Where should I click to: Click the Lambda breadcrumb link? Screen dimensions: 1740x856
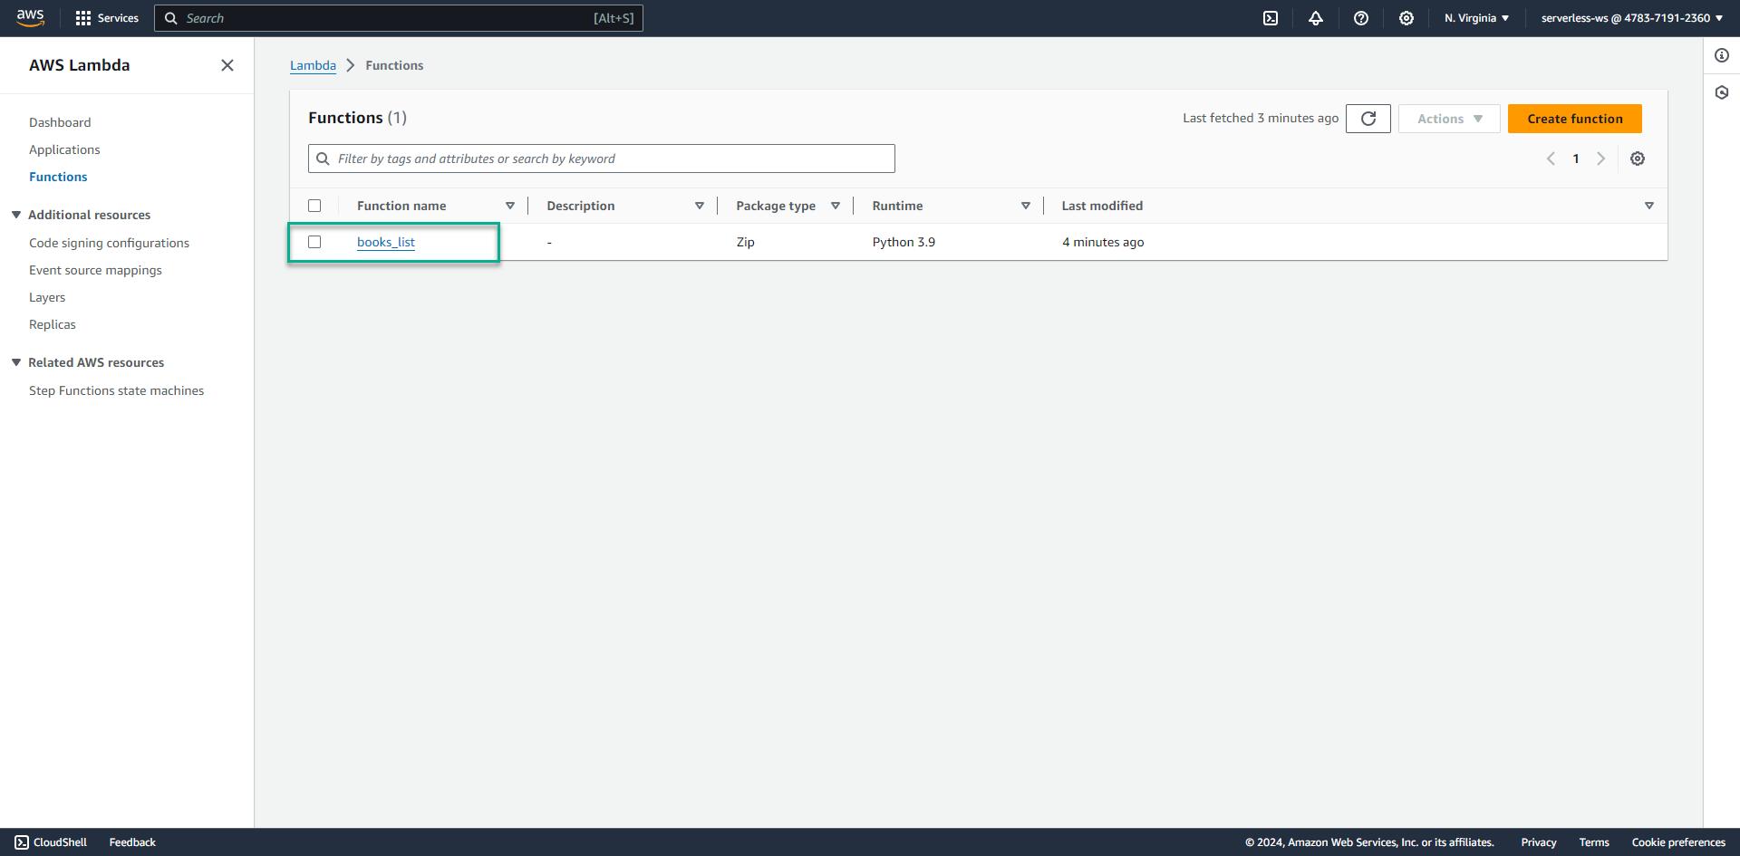pyautogui.click(x=313, y=65)
